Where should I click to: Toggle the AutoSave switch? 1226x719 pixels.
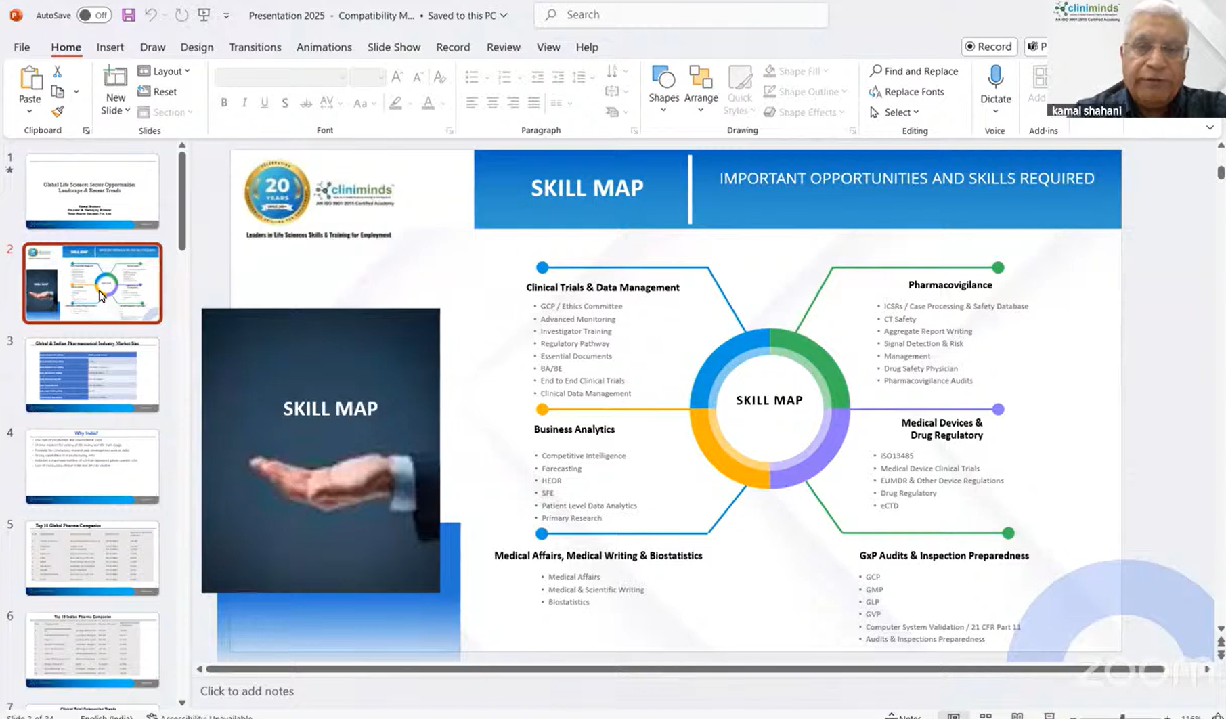(x=94, y=15)
